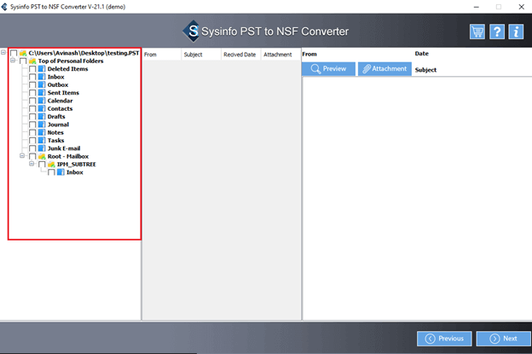Image resolution: width=532 pixels, height=354 pixels.
Task: Tick the first Inbox checkbox under Personal Folders
Action: pos(32,77)
